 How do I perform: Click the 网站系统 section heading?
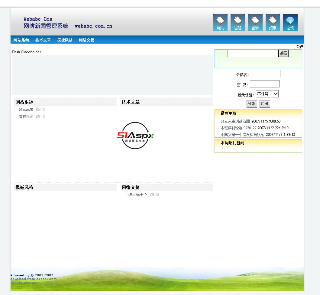pos(24,102)
